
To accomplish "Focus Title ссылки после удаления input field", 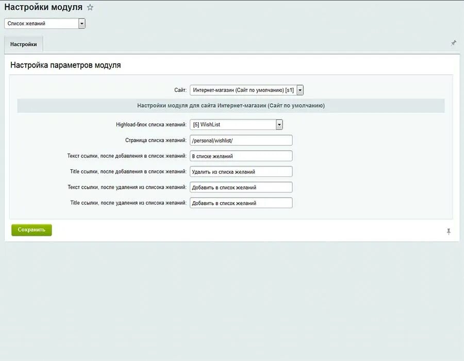I will tap(241, 203).
